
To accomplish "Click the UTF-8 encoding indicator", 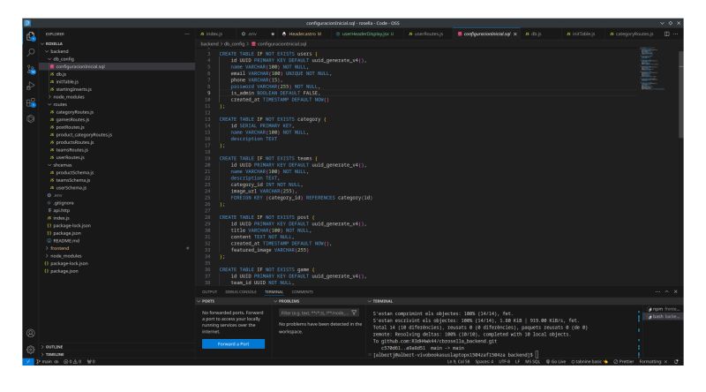I will [x=504, y=361].
